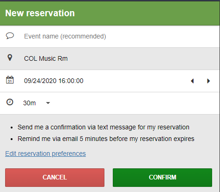Click the speech bubble event name icon

pyautogui.click(x=10, y=36)
